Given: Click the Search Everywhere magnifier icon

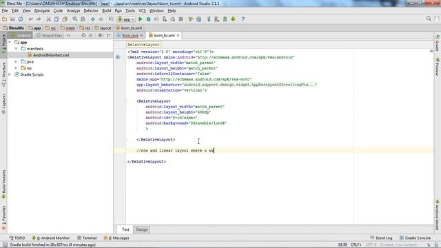Looking at the screenshot, I should tap(429, 19).
